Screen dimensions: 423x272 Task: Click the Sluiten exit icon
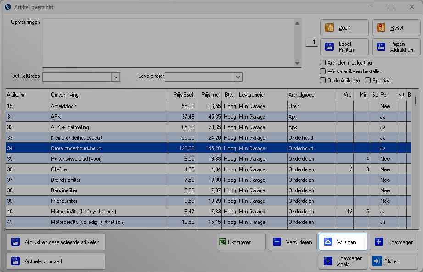377,261
